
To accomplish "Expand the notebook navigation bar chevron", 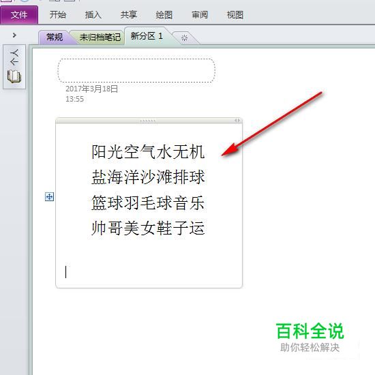I will click(x=14, y=35).
